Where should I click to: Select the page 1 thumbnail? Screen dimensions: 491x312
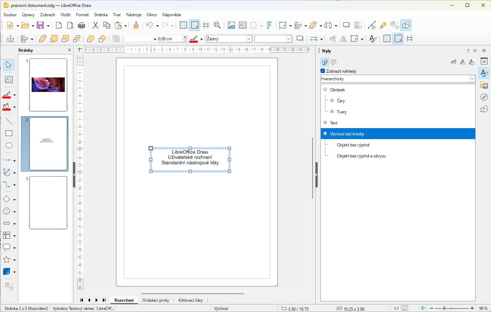(x=48, y=85)
